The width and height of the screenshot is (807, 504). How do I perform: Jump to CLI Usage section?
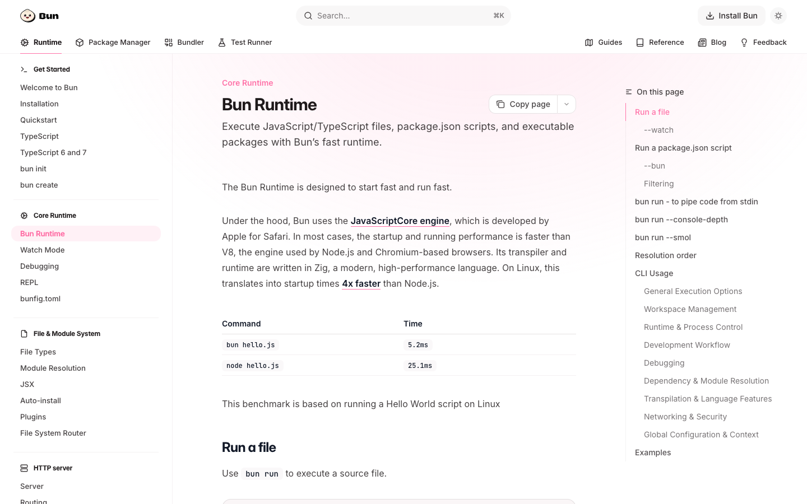tap(654, 273)
